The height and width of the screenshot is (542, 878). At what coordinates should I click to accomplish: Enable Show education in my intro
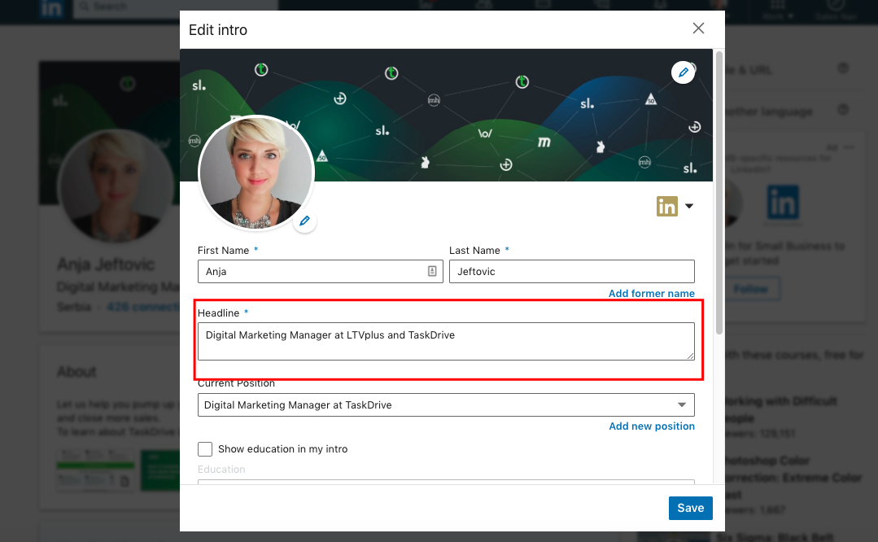click(205, 449)
